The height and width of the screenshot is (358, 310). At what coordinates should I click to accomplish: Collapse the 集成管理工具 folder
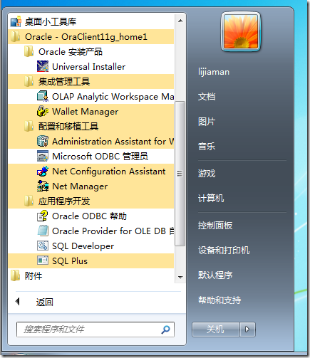pos(91,82)
